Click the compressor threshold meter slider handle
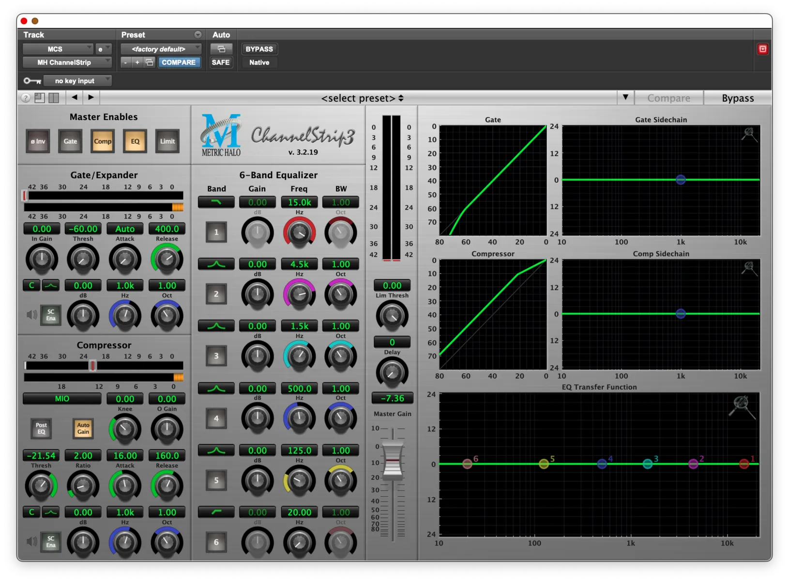789x581 pixels. [92, 366]
